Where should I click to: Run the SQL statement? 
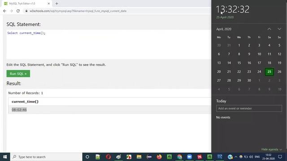[x=18, y=73]
